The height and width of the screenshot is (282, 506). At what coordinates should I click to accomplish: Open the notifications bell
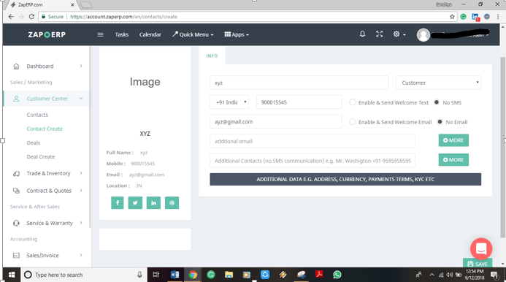click(x=362, y=34)
